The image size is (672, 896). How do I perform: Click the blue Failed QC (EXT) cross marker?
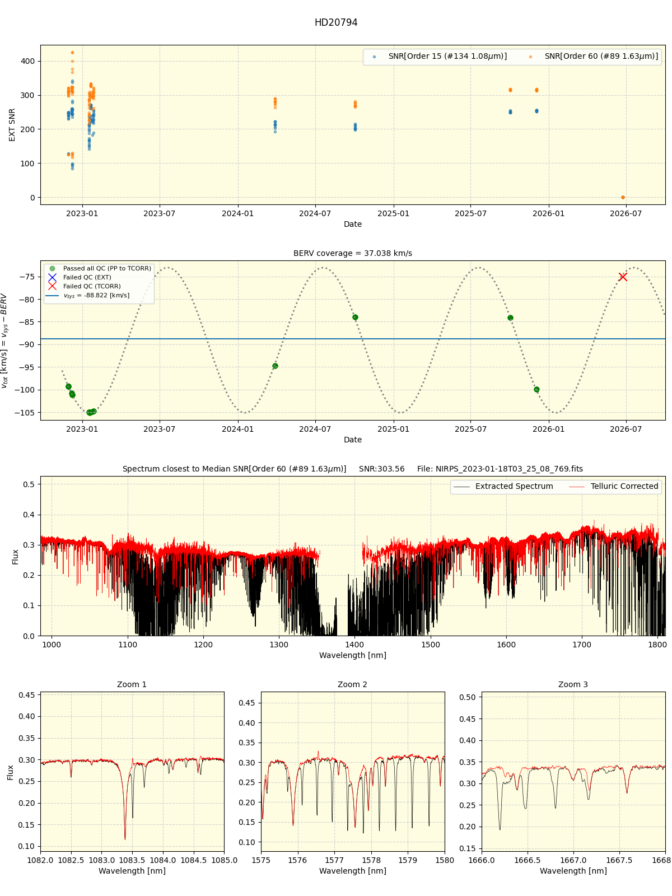pos(52,278)
